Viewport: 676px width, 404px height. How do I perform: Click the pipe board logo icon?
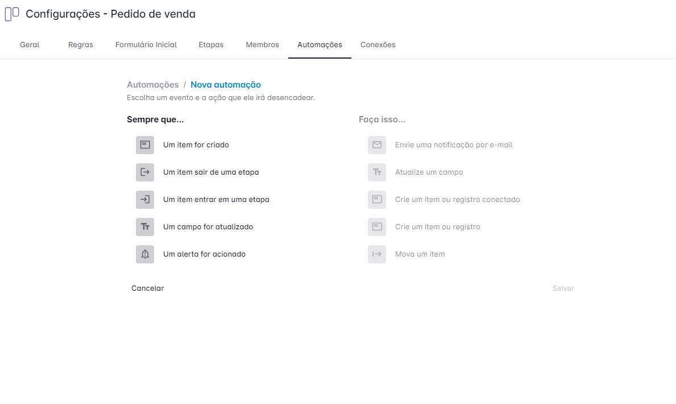[x=11, y=14]
